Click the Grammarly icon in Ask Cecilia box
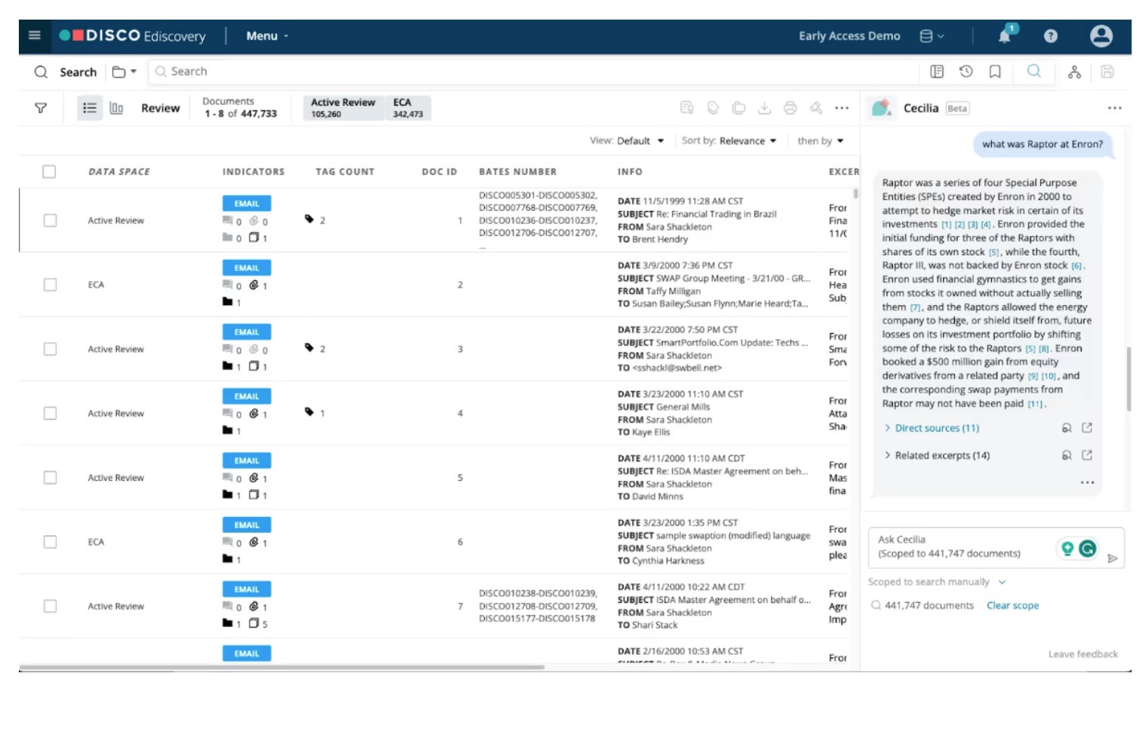Image resolution: width=1148 pixels, height=746 pixels. click(x=1087, y=549)
